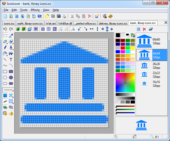Click the red Delete X icon
This screenshot has width=170, height=141.
tap(90, 16)
